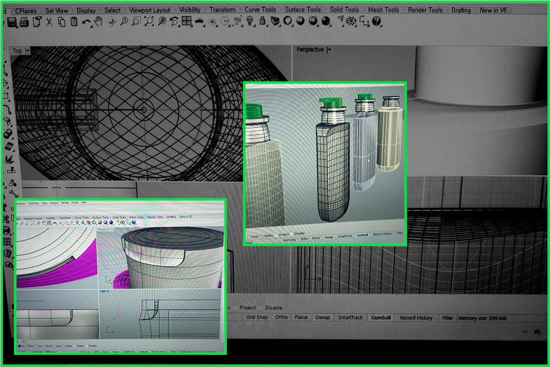The height and width of the screenshot is (367, 550).
Task: Click the light bulb Hide objects icon
Action: (x=250, y=21)
